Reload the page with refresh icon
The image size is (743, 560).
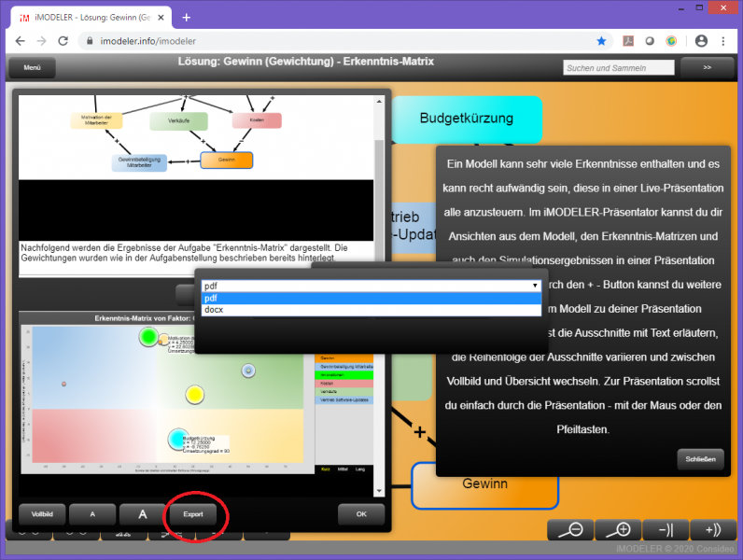(x=63, y=41)
